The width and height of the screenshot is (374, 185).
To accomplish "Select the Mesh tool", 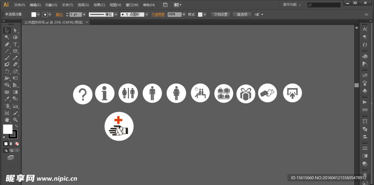I will point(7,92).
